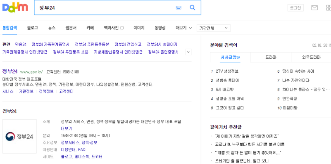The width and height of the screenshot is (331, 164).
Task: Open the 기관정보 sublink
Action: click(26, 91)
